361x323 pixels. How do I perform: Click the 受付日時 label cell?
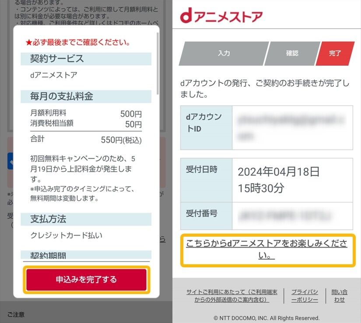(x=206, y=180)
